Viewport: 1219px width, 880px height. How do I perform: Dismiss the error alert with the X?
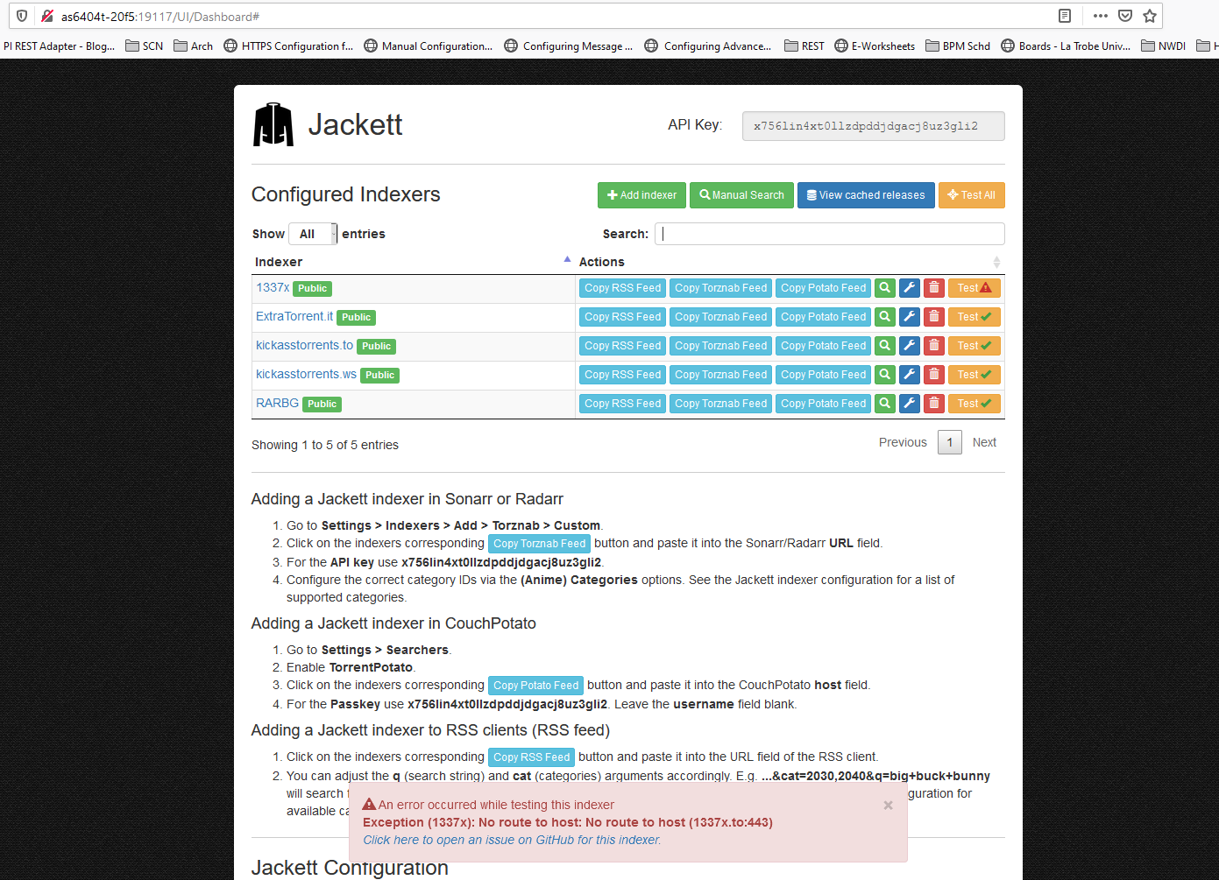[888, 806]
